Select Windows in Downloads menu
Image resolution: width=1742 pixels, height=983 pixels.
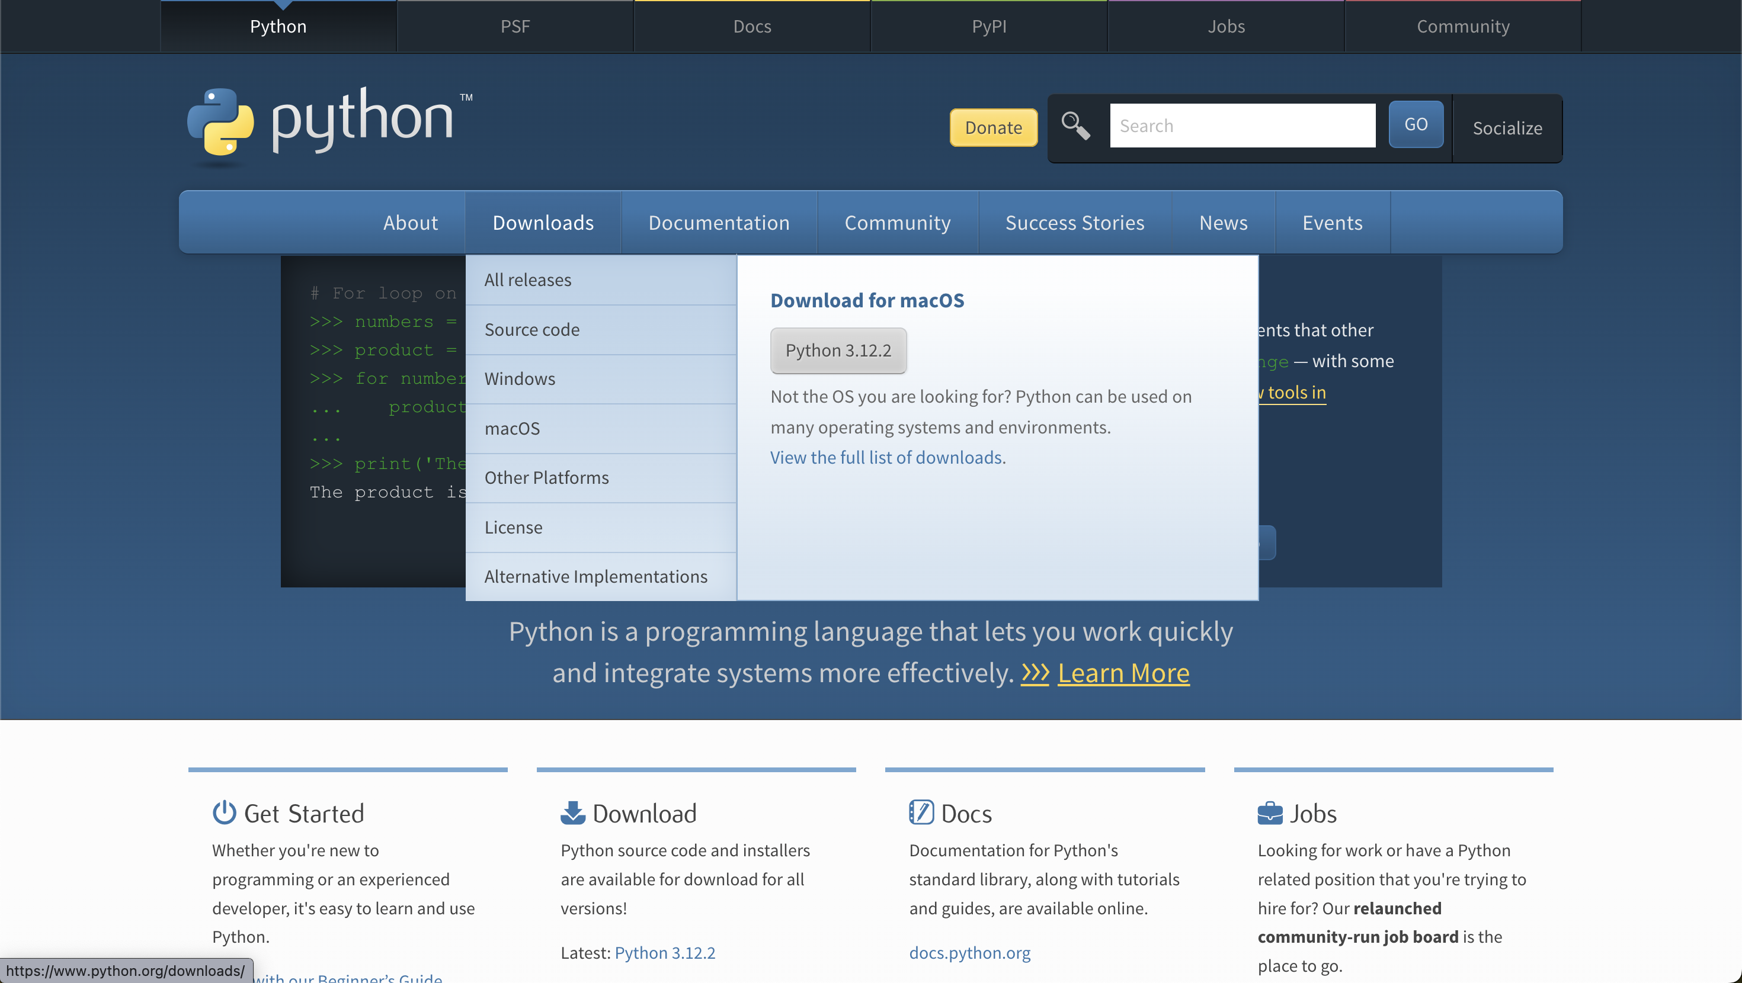click(x=520, y=378)
